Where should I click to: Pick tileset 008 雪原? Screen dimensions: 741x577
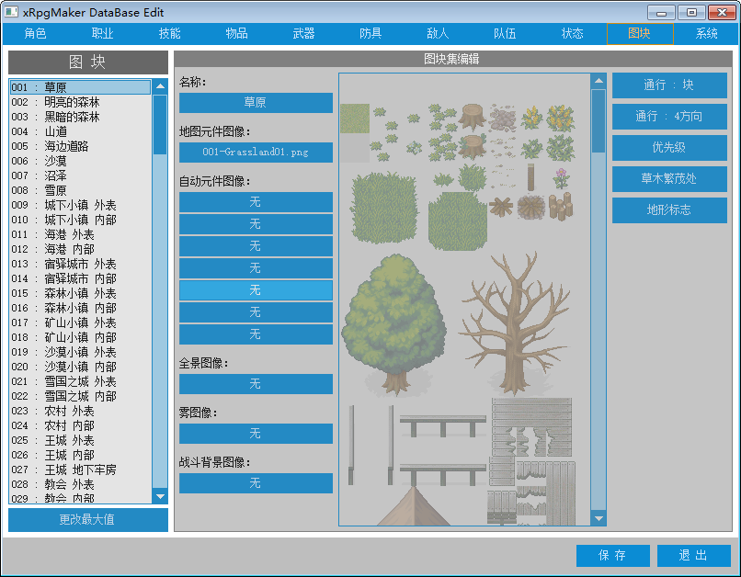(80, 190)
